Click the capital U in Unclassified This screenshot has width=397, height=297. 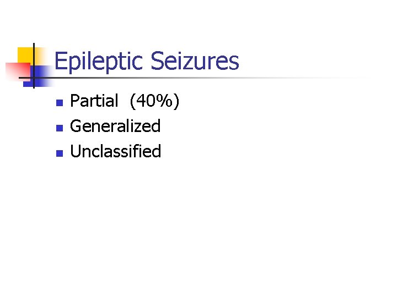tap(76, 151)
